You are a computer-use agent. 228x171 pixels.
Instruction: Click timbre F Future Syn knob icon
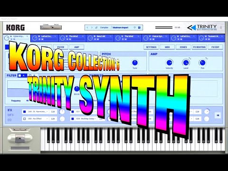146,38
